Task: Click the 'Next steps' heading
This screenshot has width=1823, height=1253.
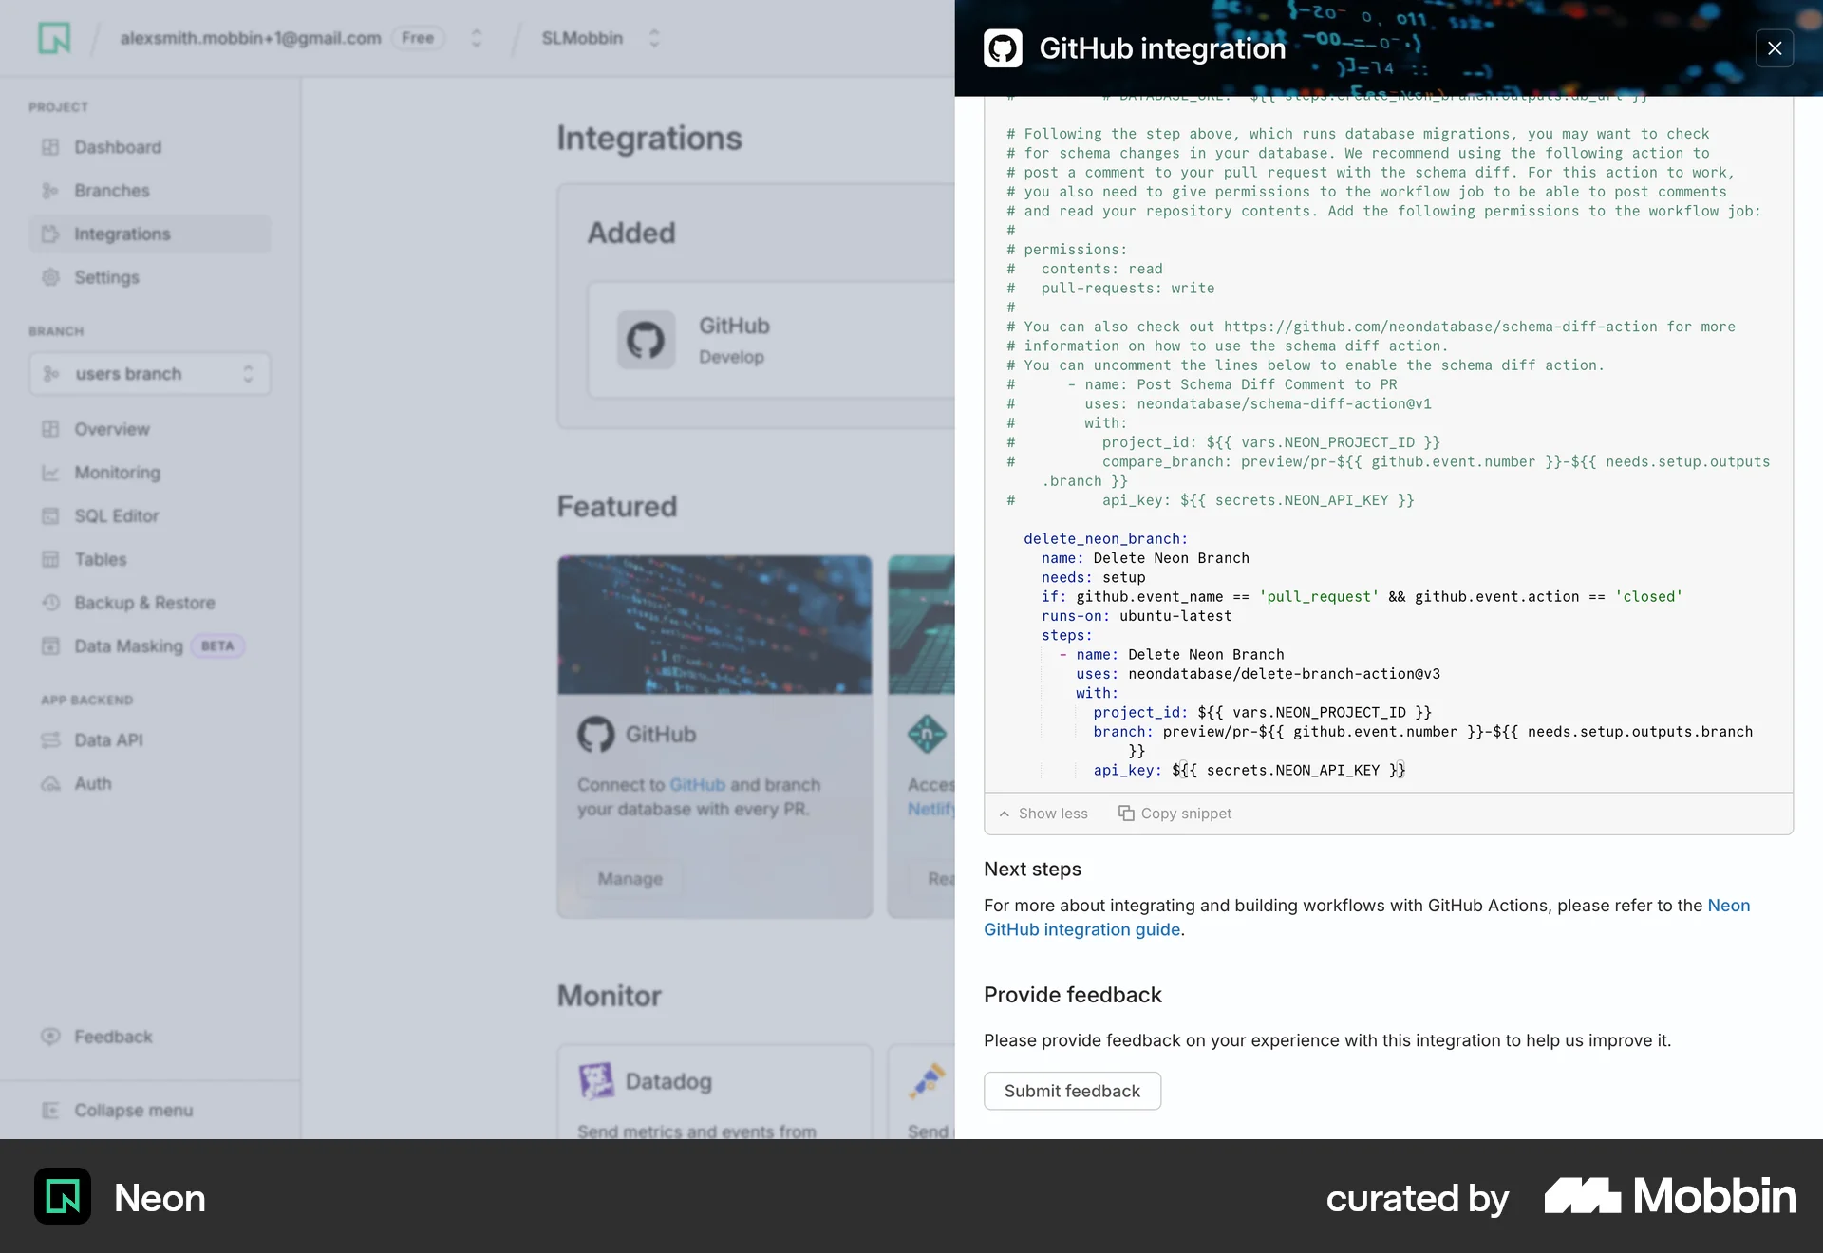Action: pos(1033,870)
